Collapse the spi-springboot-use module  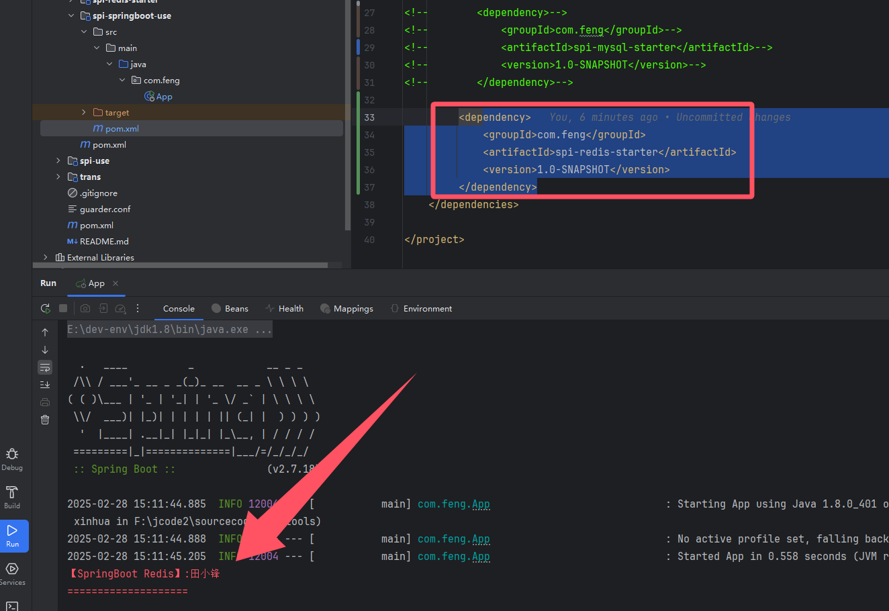(71, 16)
